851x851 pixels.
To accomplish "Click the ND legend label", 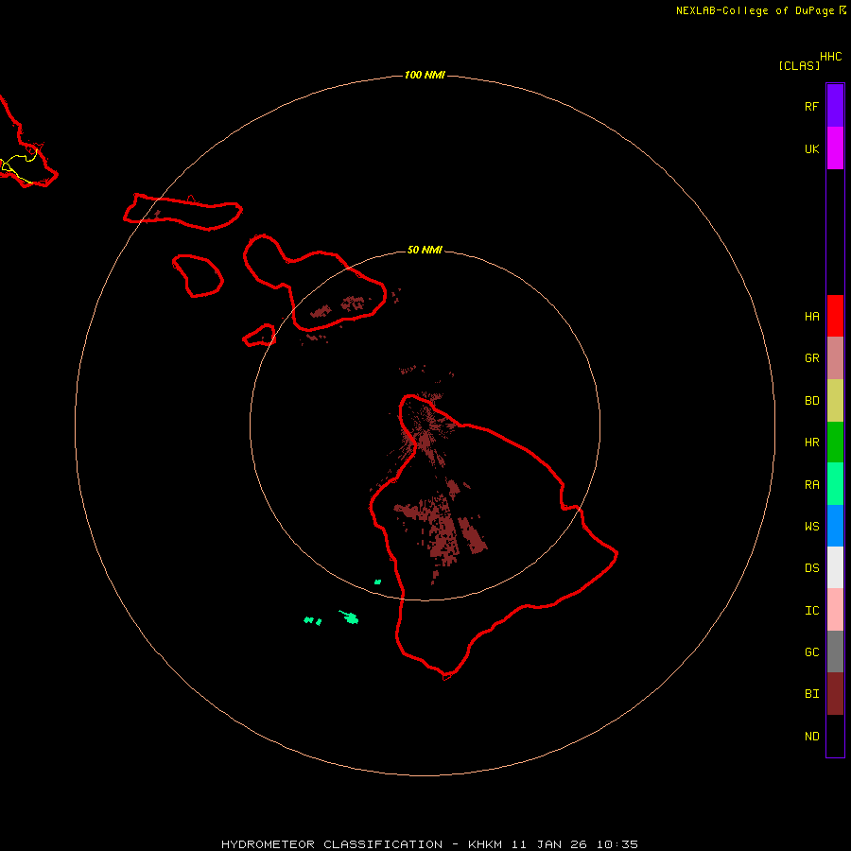I will pos(812,737).
